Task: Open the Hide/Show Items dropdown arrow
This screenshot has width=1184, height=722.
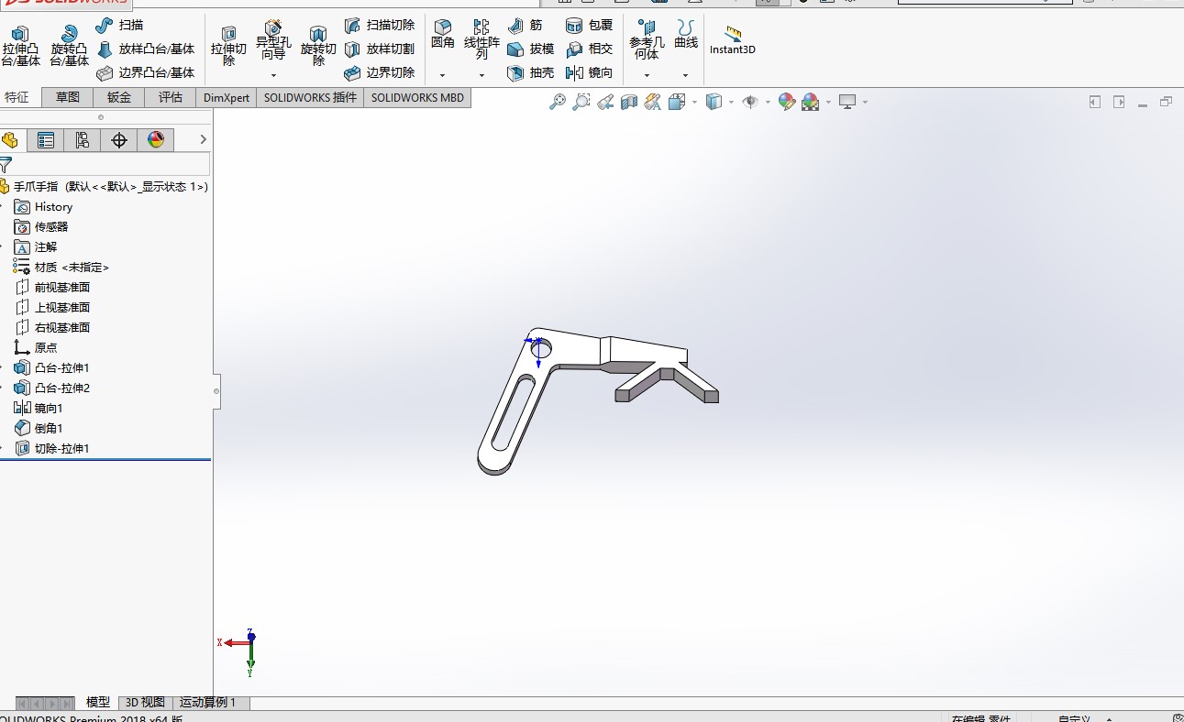Action: click(768, 103)
